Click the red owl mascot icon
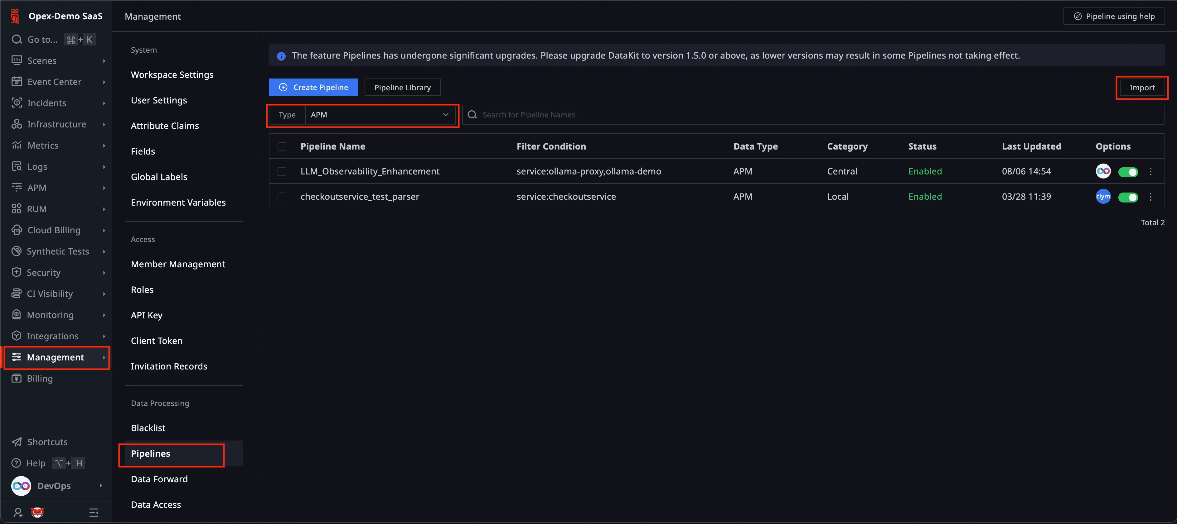1177x524 pixels. (x=37, y=512)
